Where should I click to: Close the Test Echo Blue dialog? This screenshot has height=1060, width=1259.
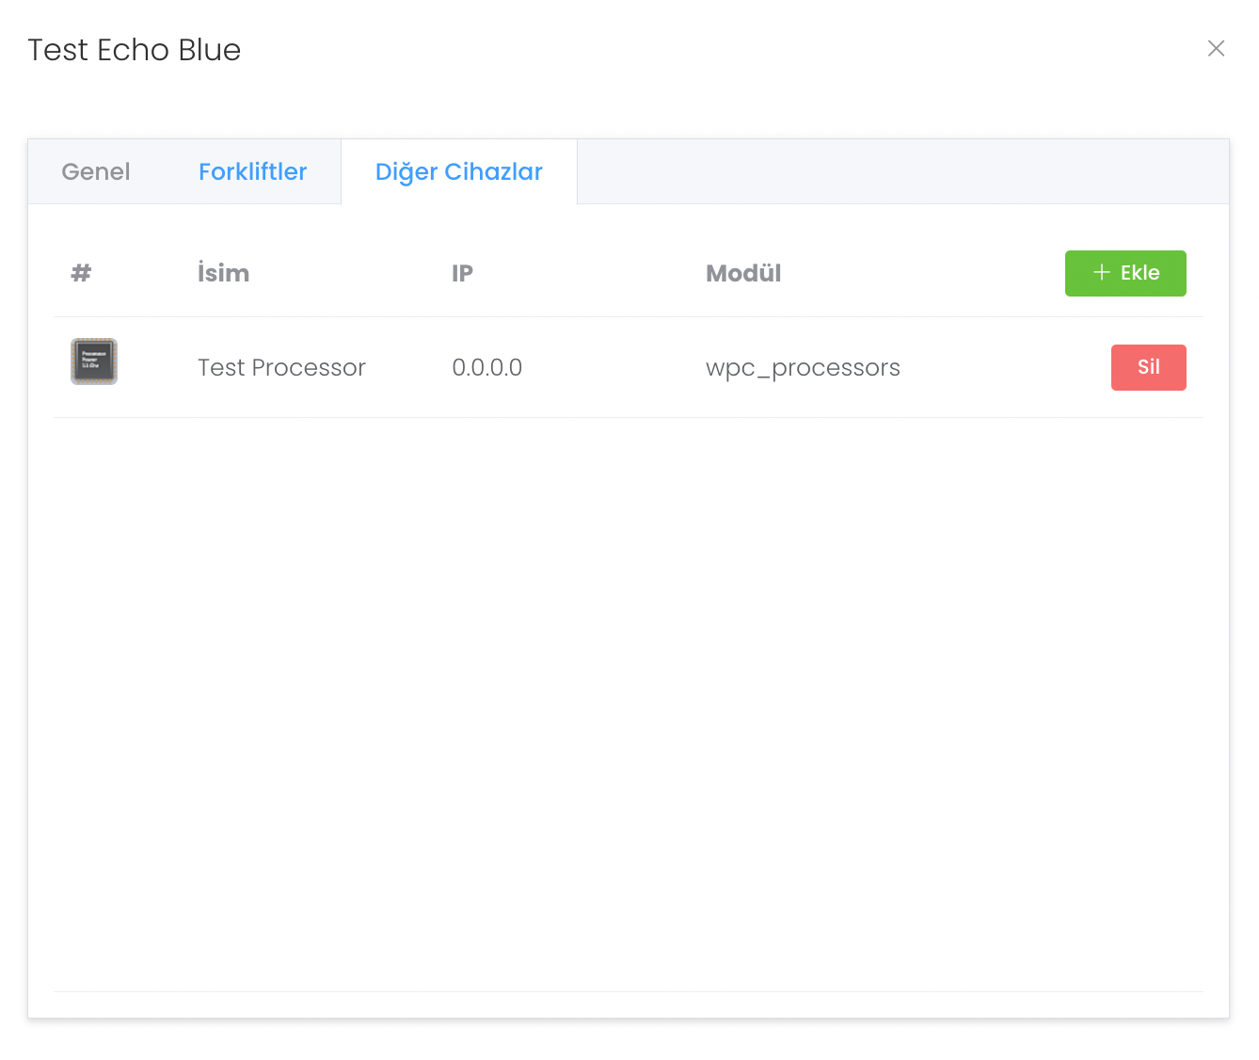1216,49
